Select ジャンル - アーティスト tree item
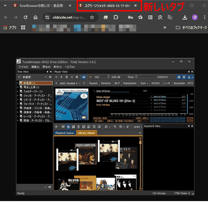 coord(36,96)
